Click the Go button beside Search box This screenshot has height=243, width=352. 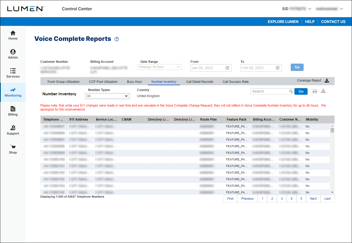coord(301,91)
